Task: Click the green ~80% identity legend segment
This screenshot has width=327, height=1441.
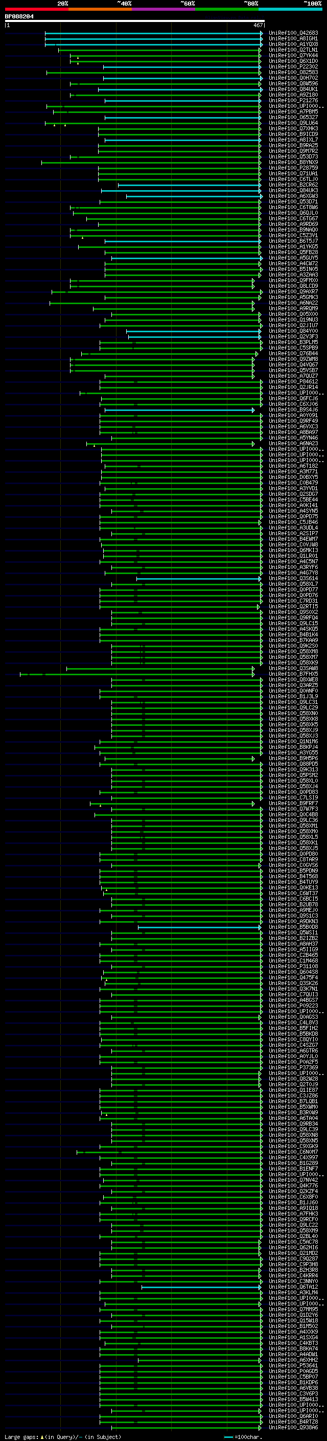Action: point(227,9)
